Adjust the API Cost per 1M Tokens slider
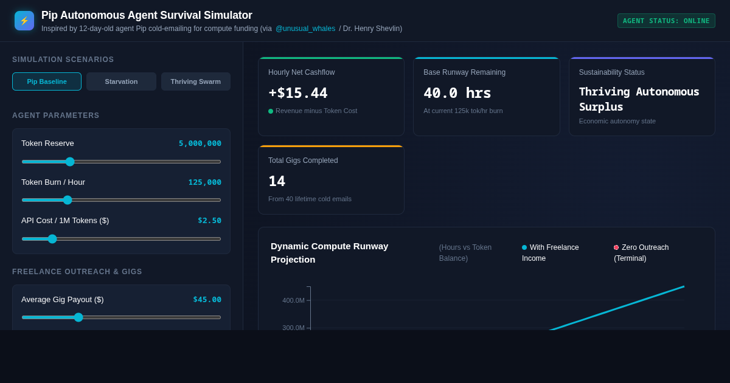Viewport: 730px width, 383px height. coord(121,239)
